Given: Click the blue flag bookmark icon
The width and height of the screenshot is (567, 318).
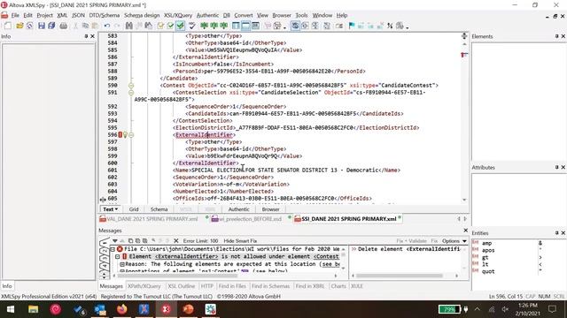Looking at the screenshot, I should pyautogui.click(x=352, y=26).
